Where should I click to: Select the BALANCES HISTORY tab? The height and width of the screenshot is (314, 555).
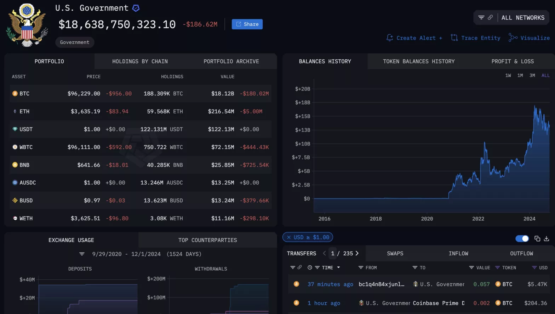325,61
